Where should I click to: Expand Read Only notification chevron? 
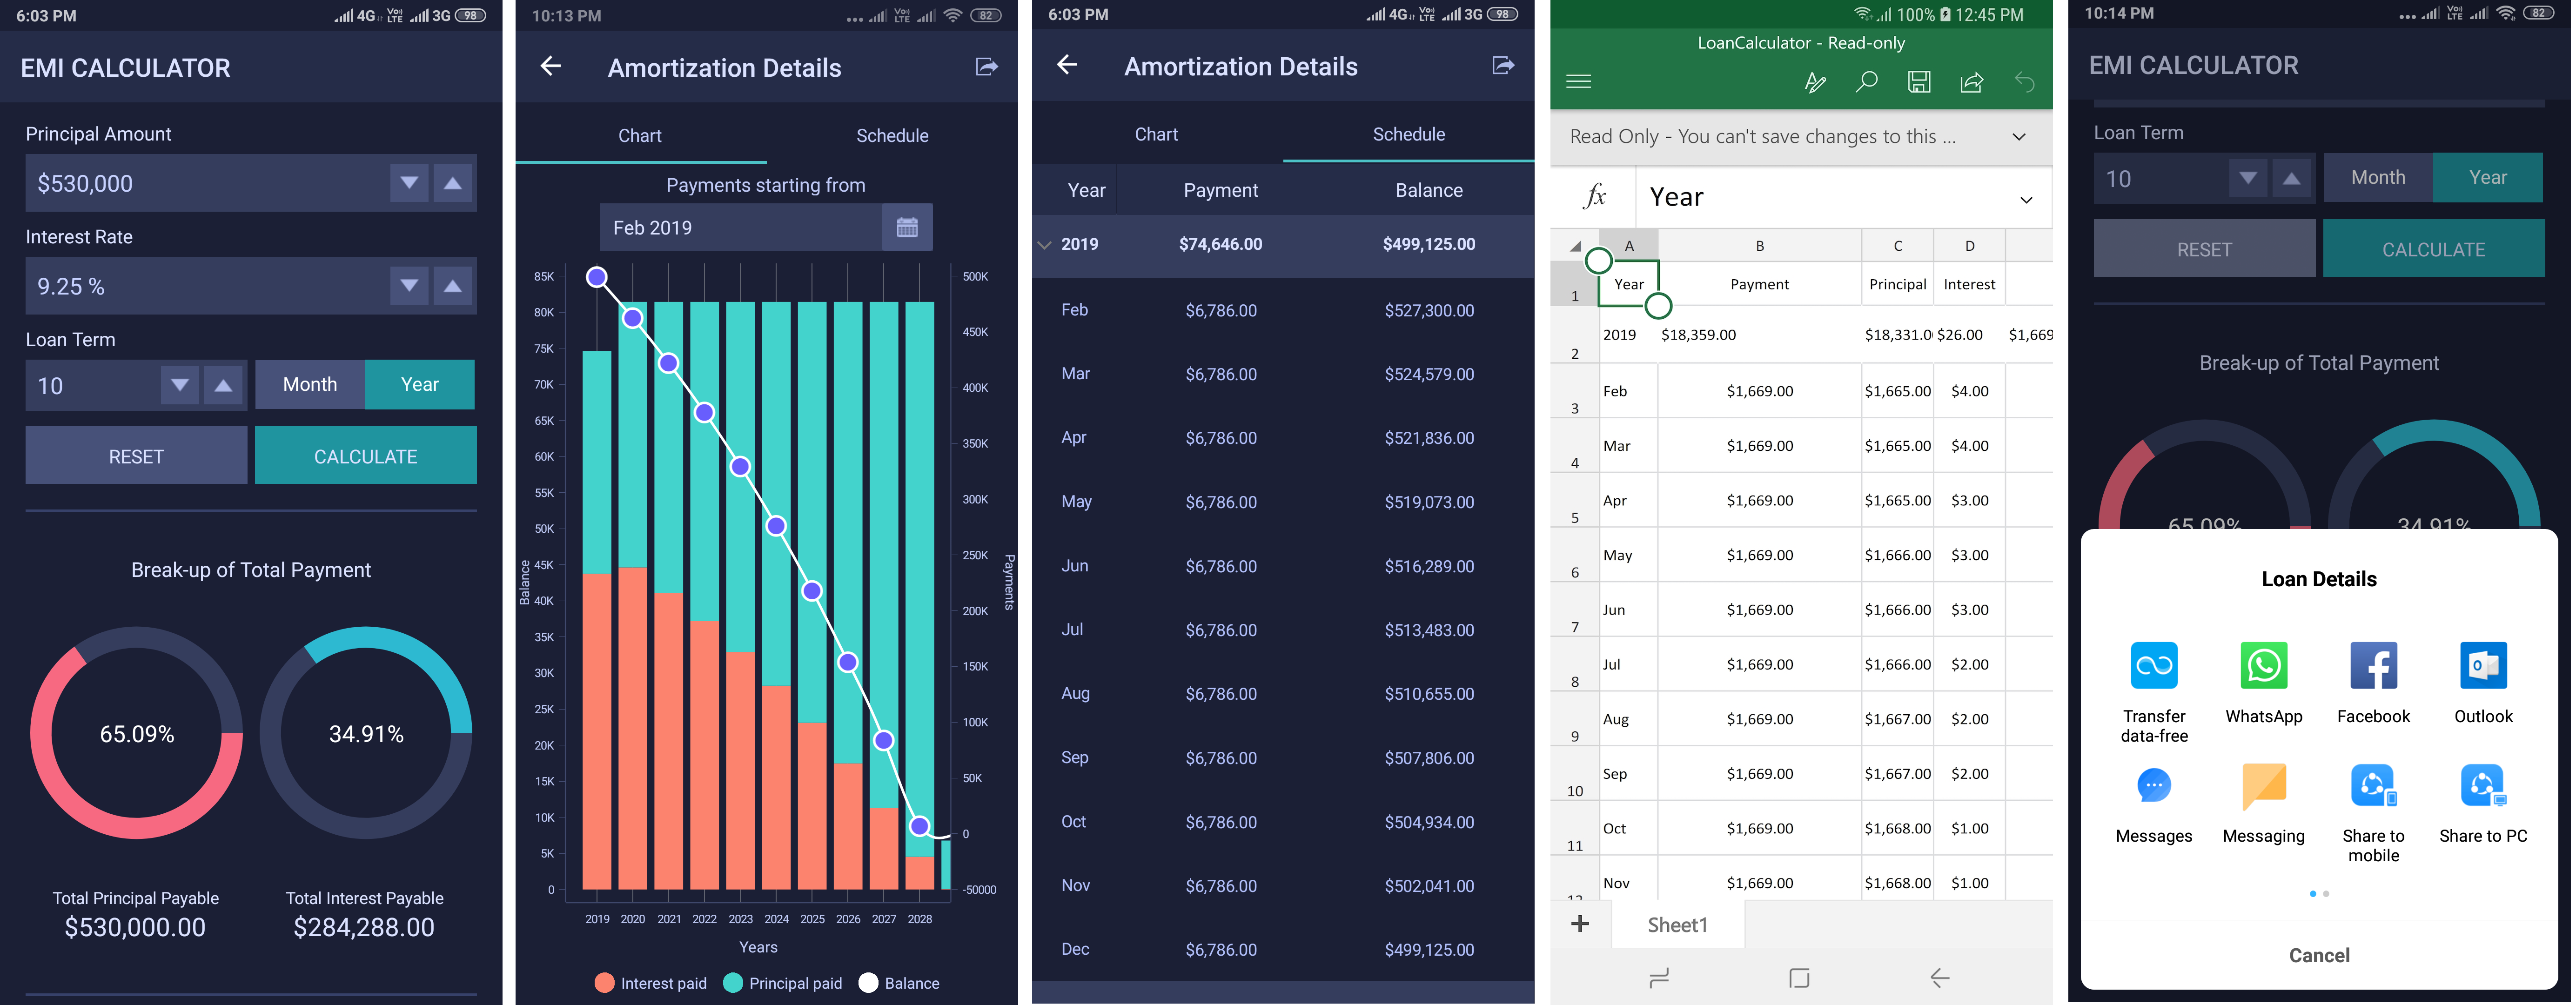(2018, 137)
